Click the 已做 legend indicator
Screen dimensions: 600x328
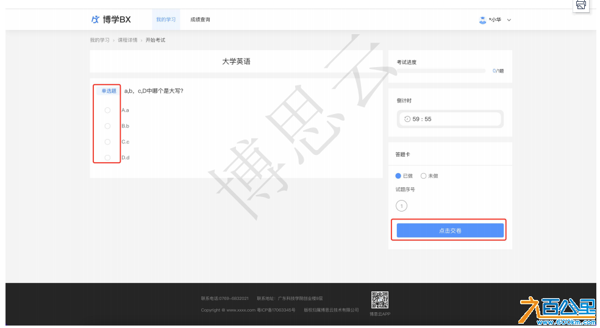(398, 176)
